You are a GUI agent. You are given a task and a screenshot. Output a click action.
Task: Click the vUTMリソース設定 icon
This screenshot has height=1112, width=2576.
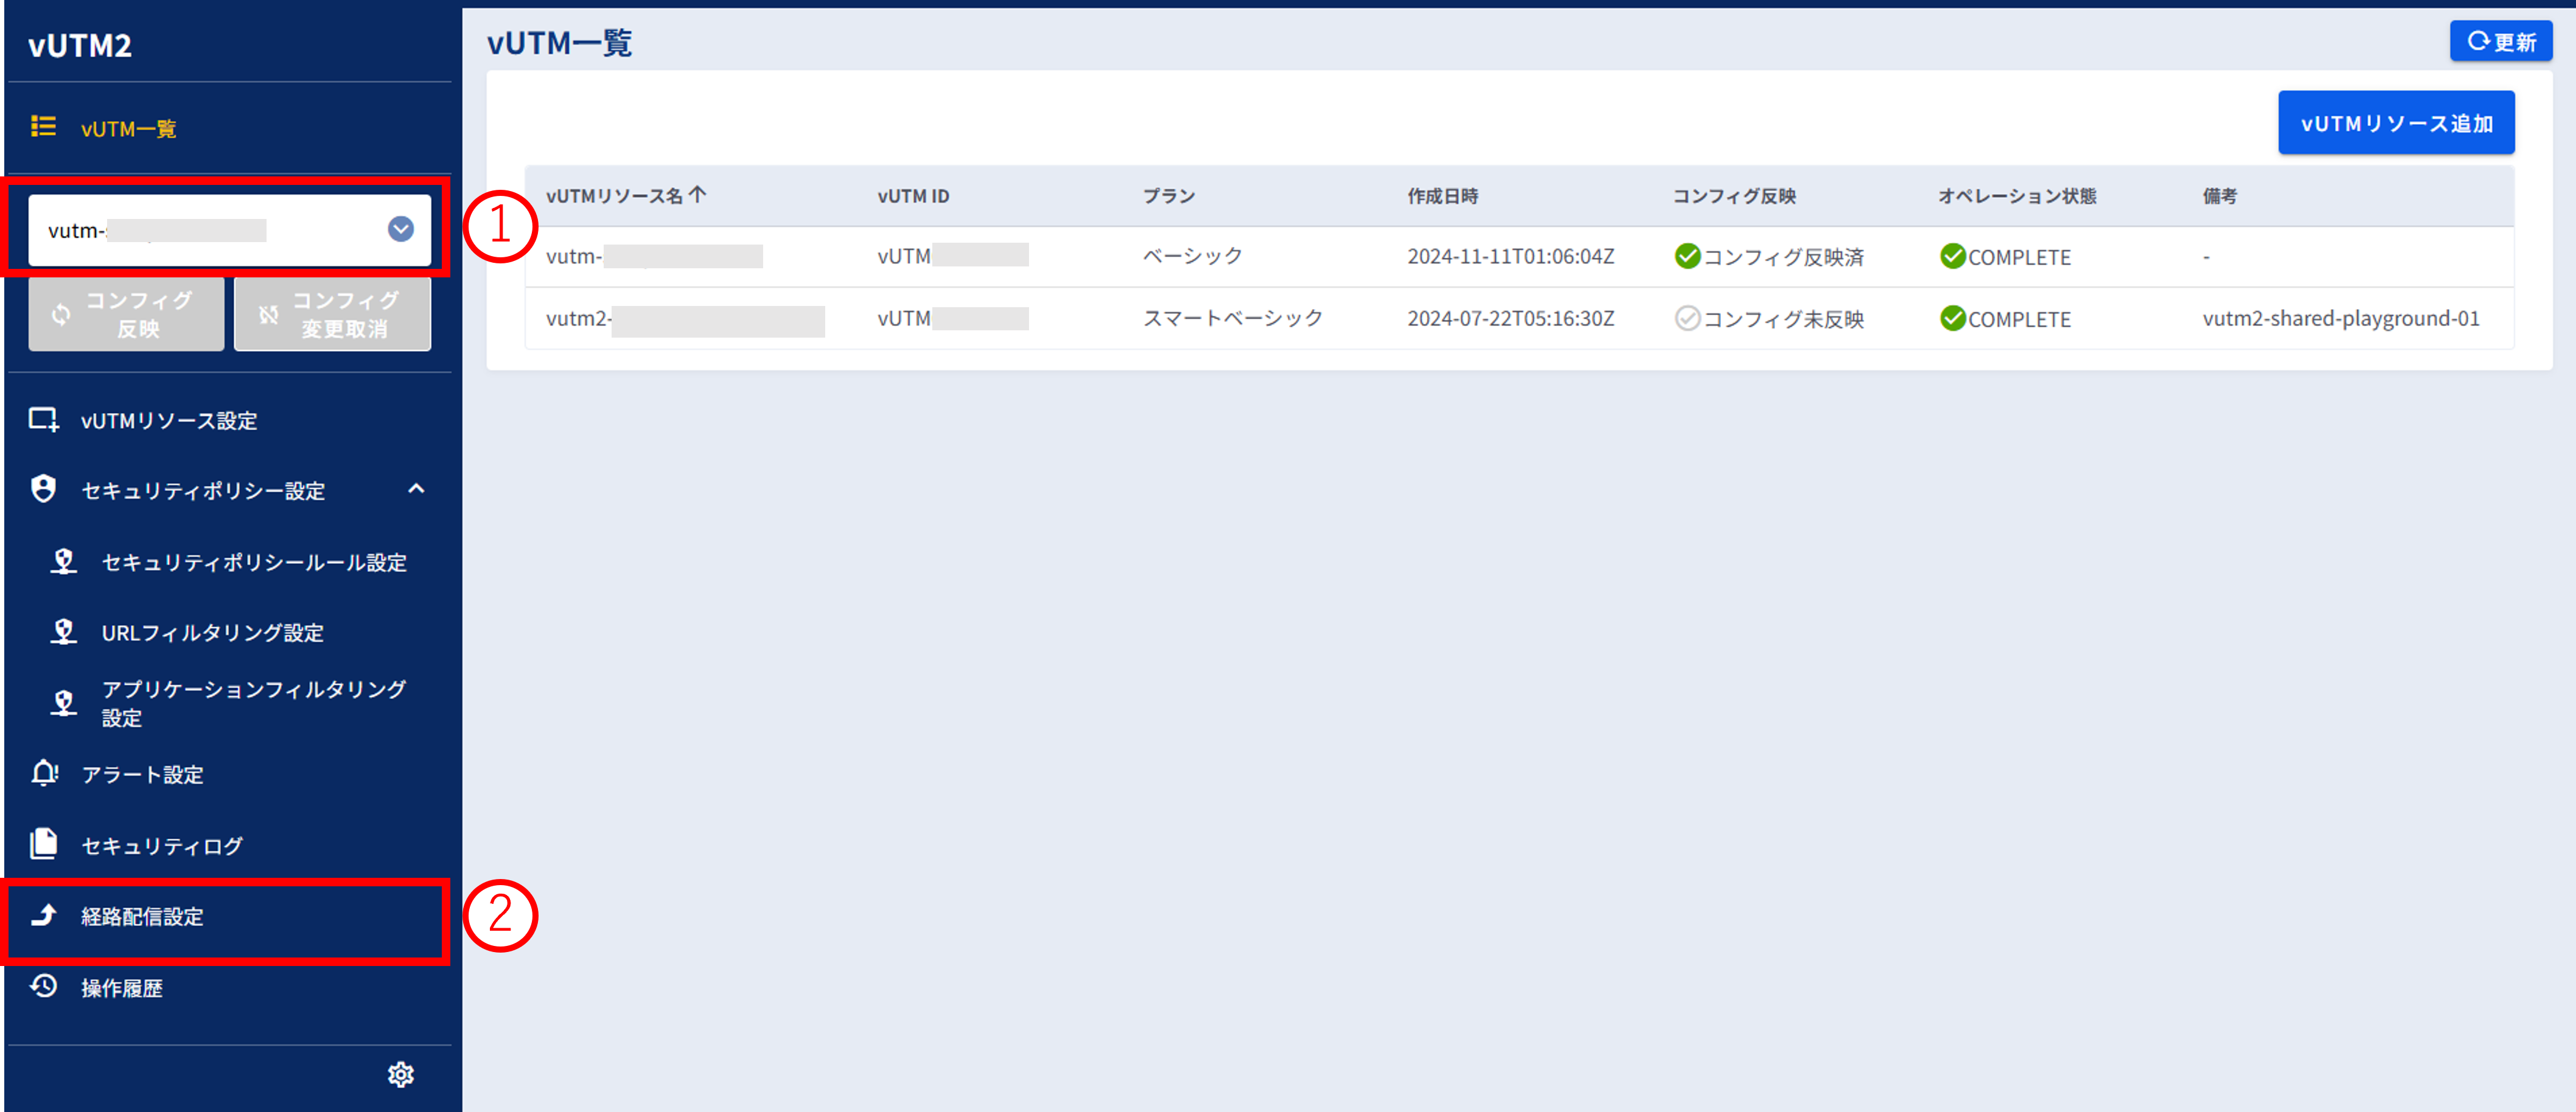[43, 420]
